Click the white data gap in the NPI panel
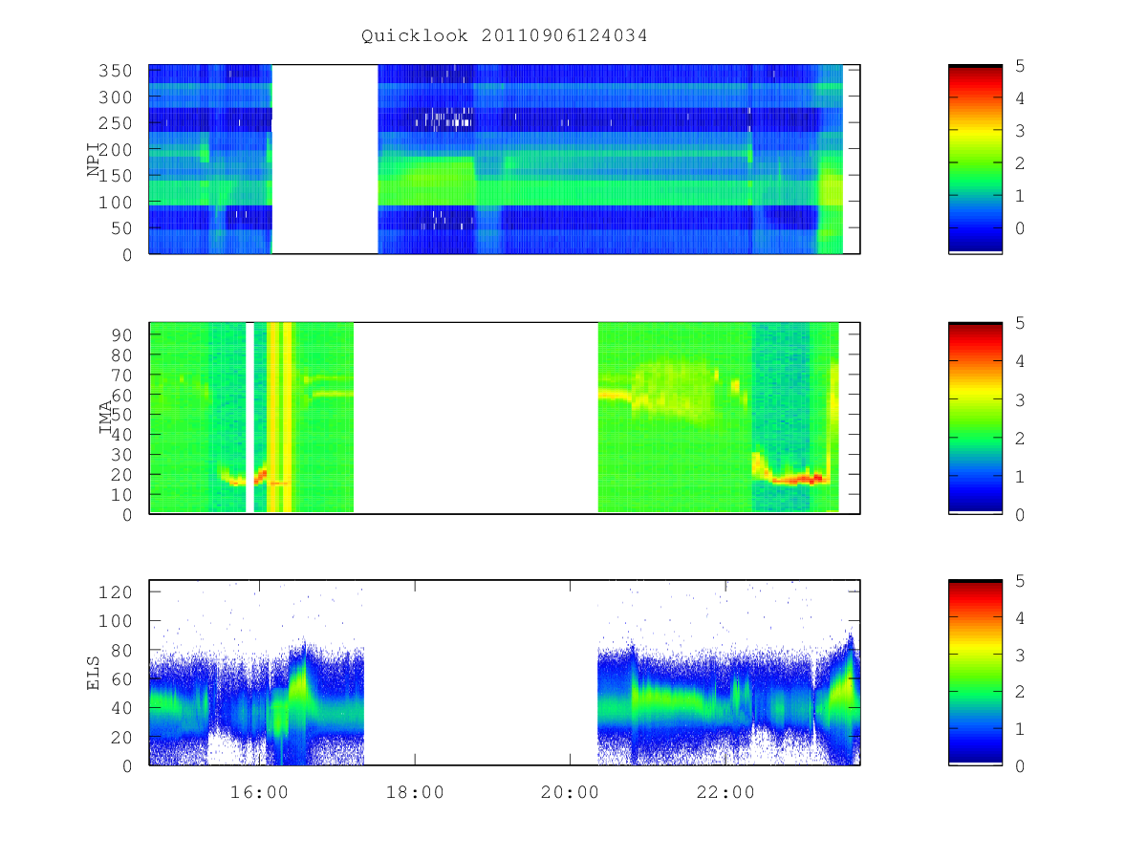This screenshot has width=1147, height=860. pyautogui.click(x=325, y=160)
